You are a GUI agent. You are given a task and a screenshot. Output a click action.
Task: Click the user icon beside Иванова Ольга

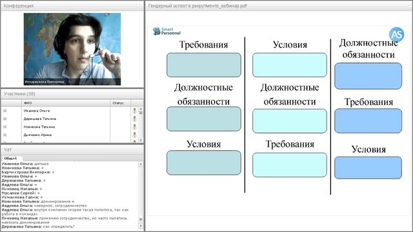[x=135, y=111]
